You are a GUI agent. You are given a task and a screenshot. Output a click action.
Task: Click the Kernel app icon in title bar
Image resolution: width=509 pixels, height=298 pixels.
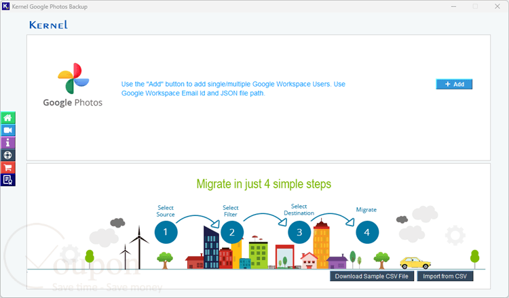pos(5,7)
